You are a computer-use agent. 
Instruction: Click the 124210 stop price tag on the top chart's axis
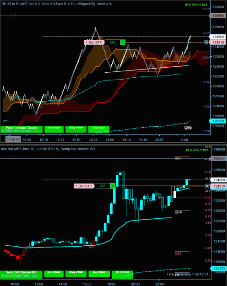[218, 42]
